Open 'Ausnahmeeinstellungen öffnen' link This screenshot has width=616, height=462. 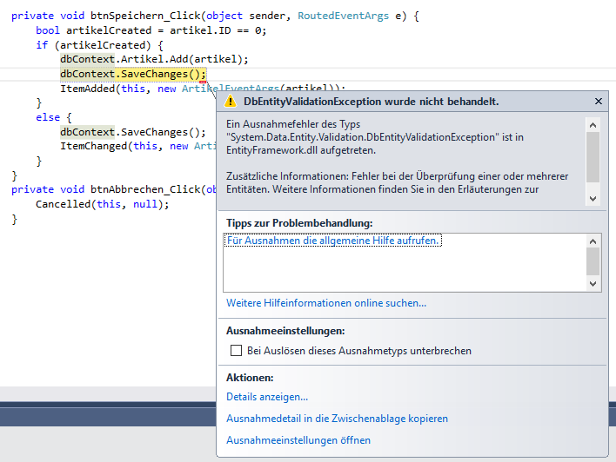tap(298, 440)
